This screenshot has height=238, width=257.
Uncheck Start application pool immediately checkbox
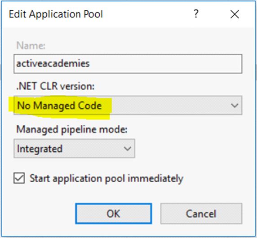click(x=19, y=178)
